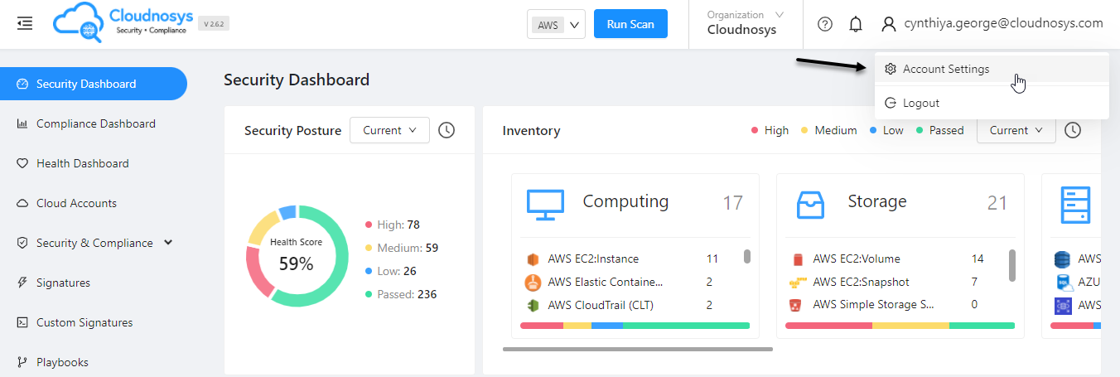Click the Storage card title
Image resolution: width=1120 pixels, height=377 pixels.
pos(877,201)
